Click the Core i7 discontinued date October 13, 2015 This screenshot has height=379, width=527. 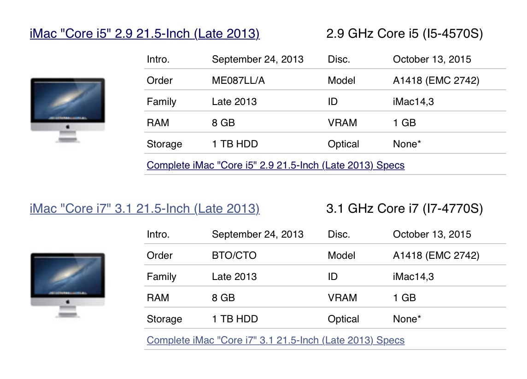coord(432,234)
